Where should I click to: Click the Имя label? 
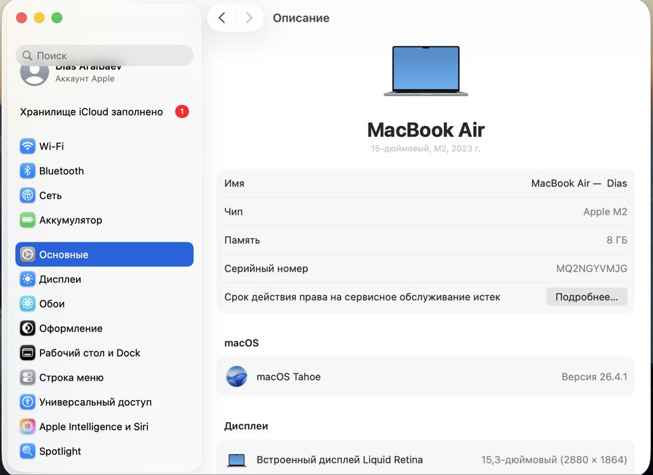(234, 183)
